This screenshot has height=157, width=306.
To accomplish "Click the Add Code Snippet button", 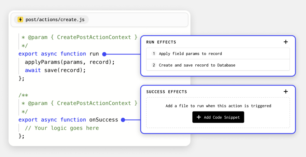I will pyautogui.click(x=218, y=117).
